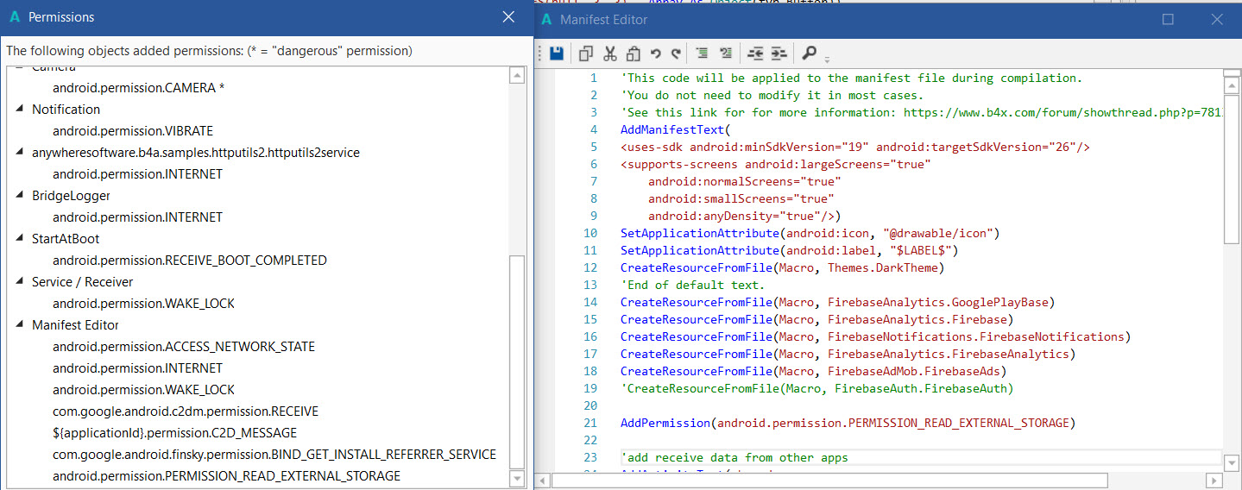This screenshot has width=1242, height=490.
Task: Click the BridgeLogger group label
Action: click(x=72, y=196)
